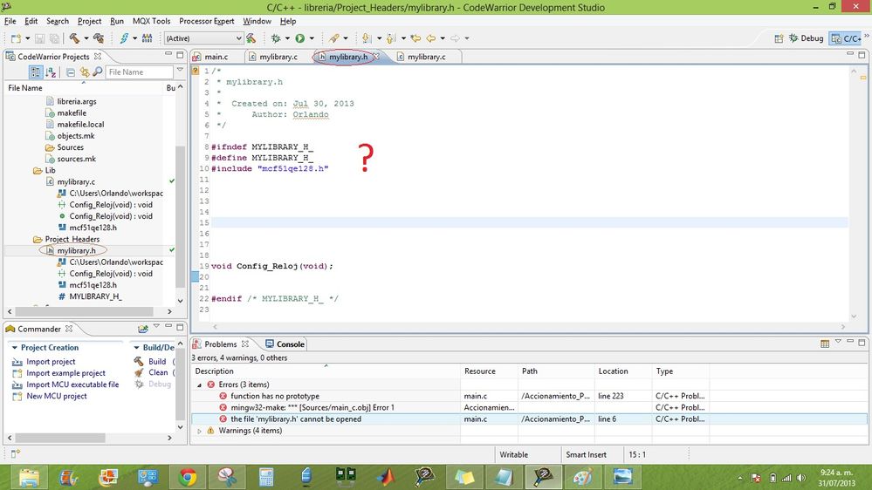
Task: Click the projects panel vertical scrollbar
Action: tap(180, 217)
